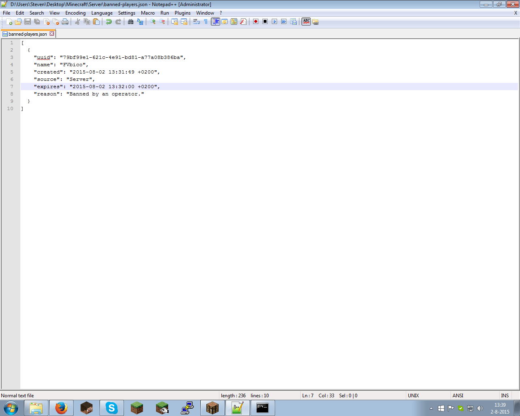This screenshot has height=416, width=520.
Task: Close the banned-players.json tab
Action: point(52,34)
